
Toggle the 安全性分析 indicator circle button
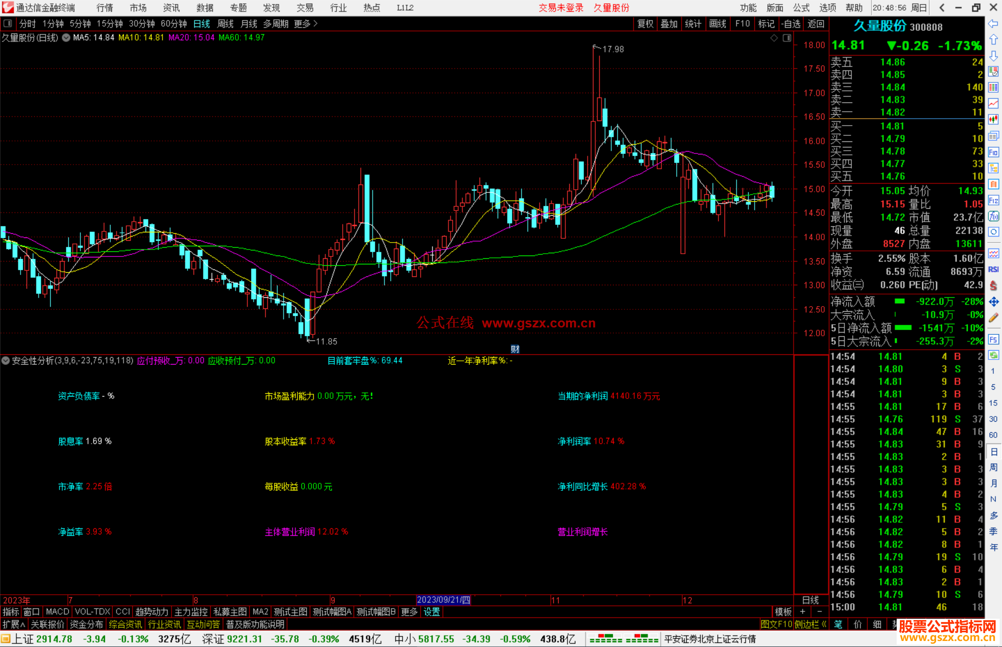coord(6,360)
